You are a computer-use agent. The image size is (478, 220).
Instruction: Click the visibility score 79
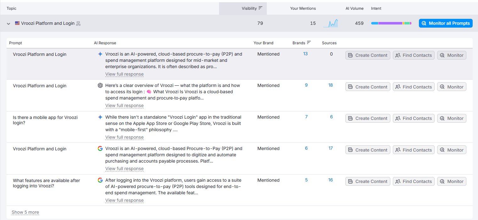(x=260, y=23)
